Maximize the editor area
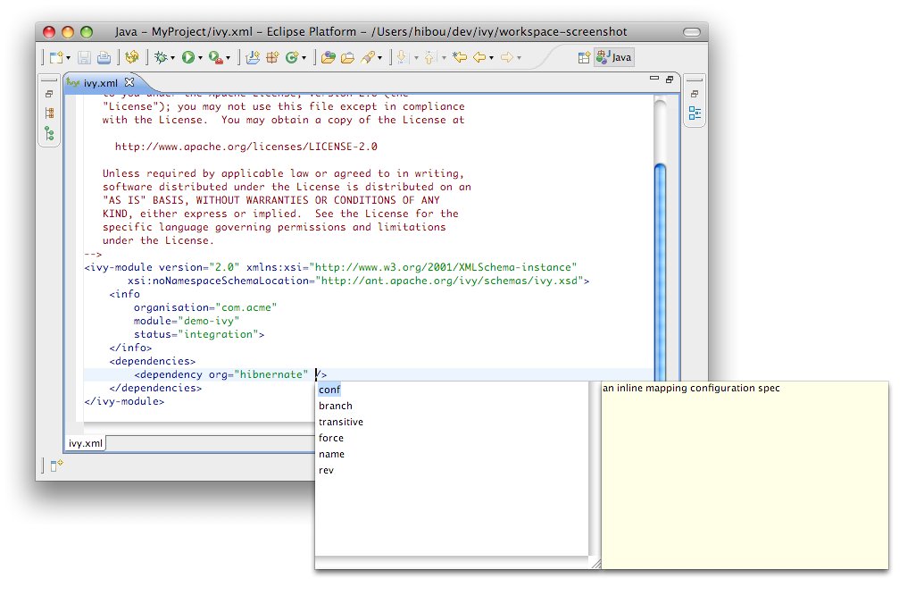Screen dimensions: 924x604 pyautogui.click(x=669, y=80)
